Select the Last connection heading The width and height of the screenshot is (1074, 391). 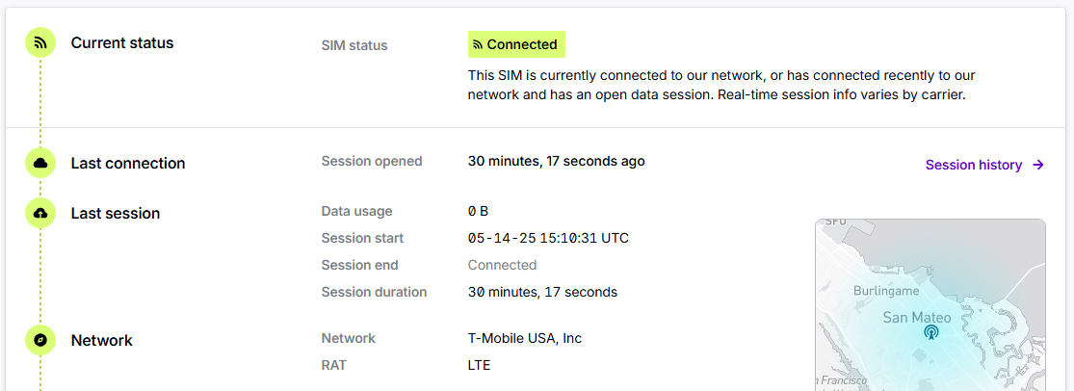click(x=128, y=163)
